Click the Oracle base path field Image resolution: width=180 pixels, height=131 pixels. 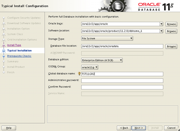(x=121, y=24)
